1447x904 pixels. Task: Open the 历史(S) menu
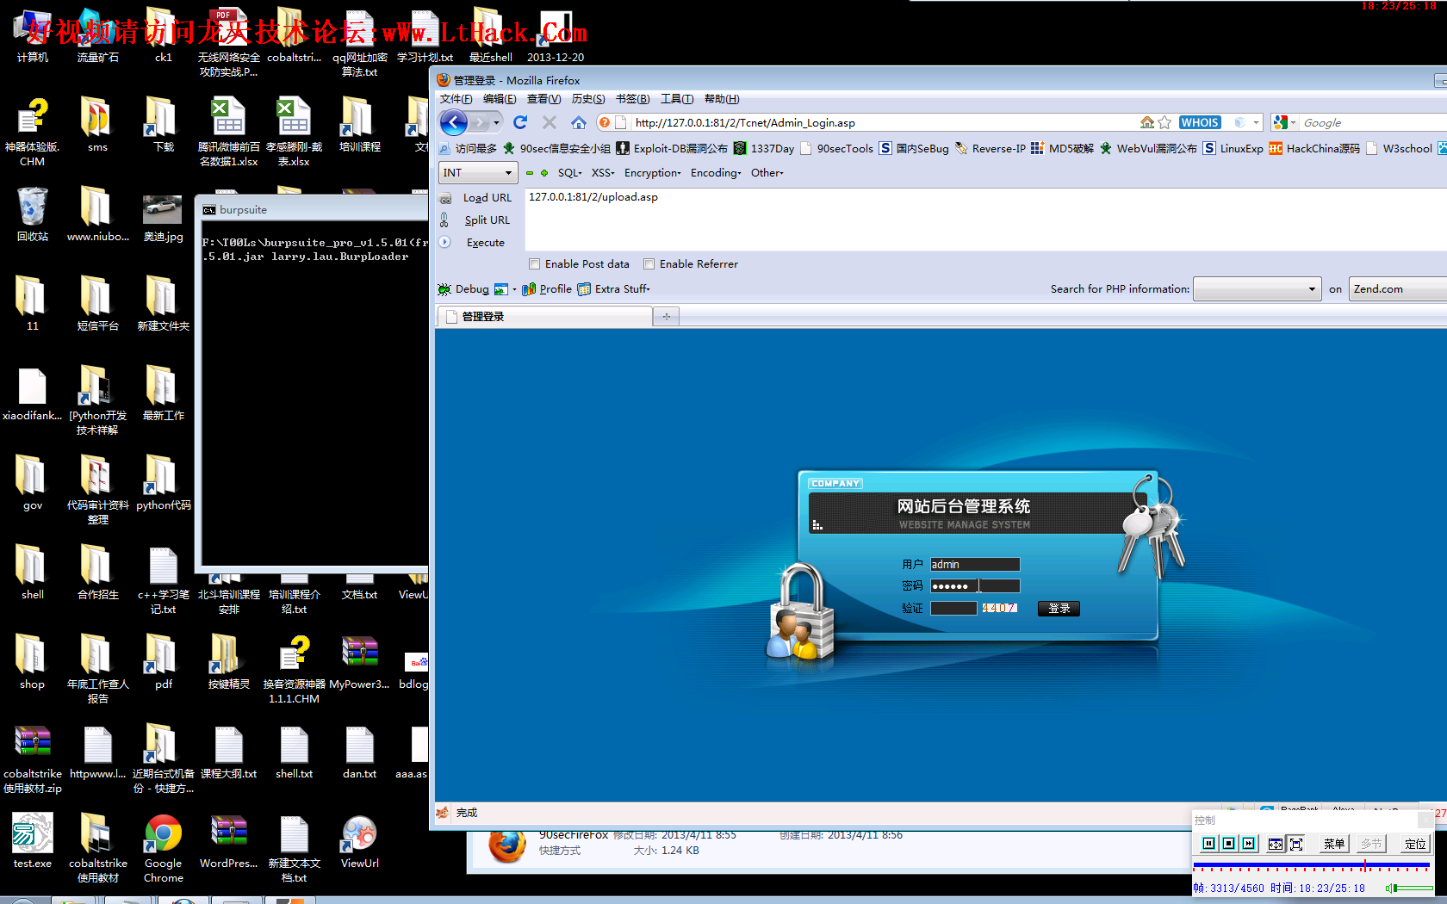pyautogui.click(x=588, y=99)
